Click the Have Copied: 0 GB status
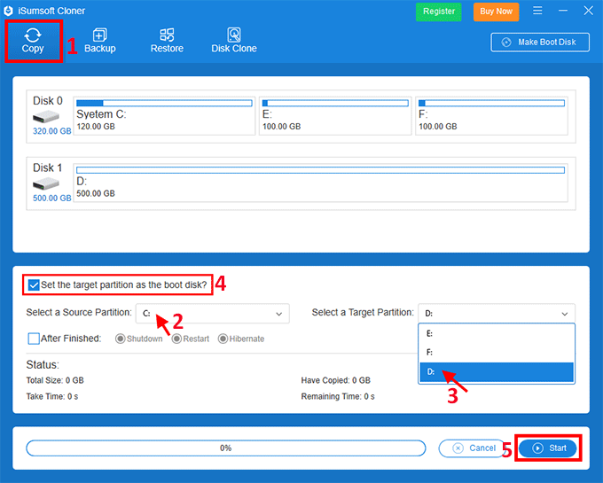This screenshot has height=483, width=603. (x=336, y=380)
